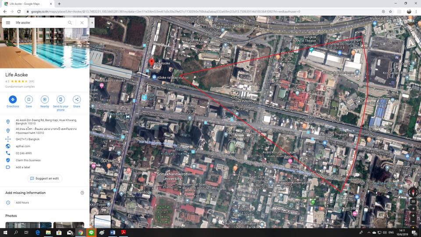Reload the browser page
The width and height of the screenshot is (421, 237).
point(19,11)
